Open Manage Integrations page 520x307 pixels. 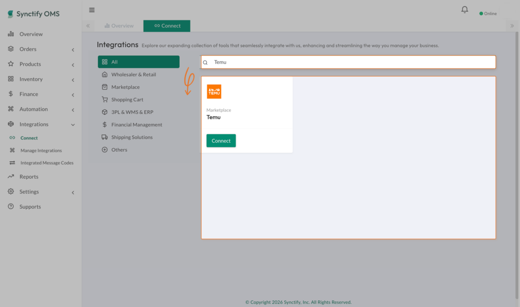click(41, 150)
